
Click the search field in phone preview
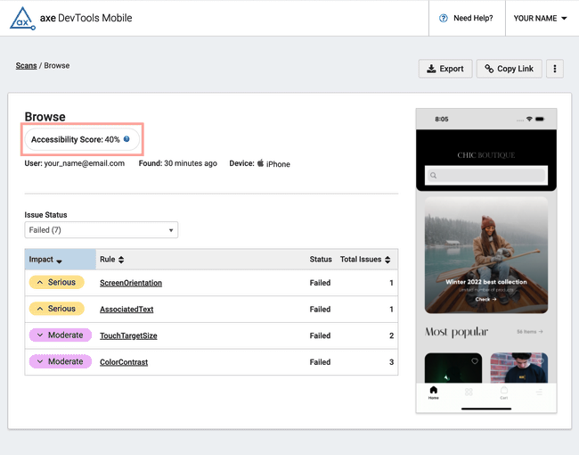(x=485, y=175)
